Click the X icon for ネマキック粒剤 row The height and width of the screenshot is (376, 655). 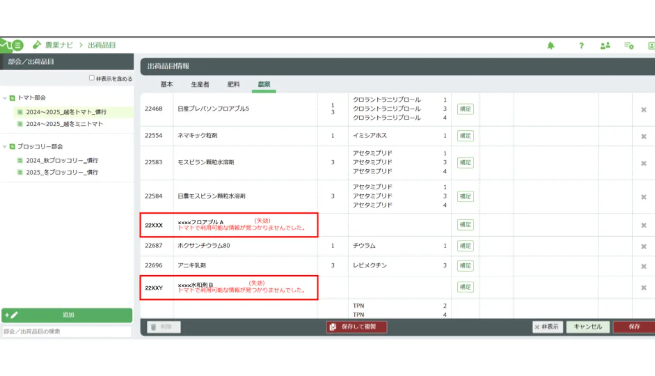[x=643, y=137]
